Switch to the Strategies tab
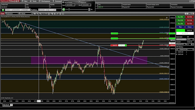The width and height of the screenshot is (195, 110). pos(26,10)
